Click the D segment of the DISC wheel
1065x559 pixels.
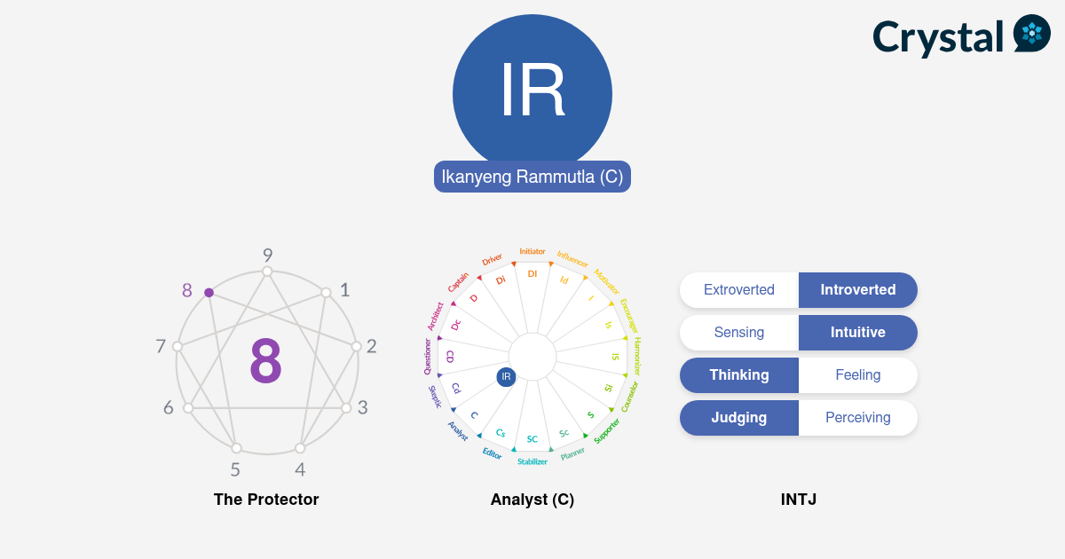pyautogui.click(x=474, y=298)
